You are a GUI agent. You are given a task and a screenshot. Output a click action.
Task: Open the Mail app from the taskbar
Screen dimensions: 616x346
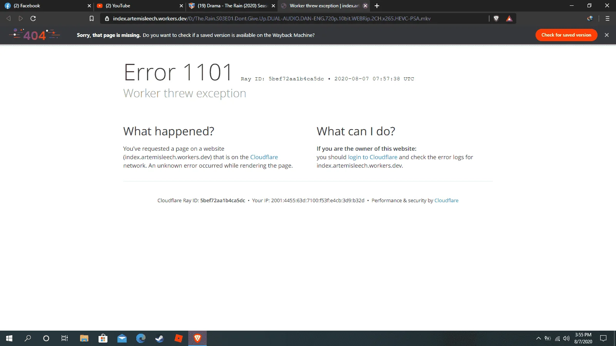[122, 338]
